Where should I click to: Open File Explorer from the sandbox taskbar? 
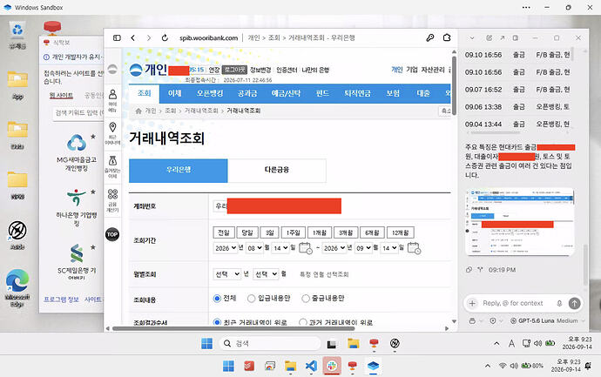[353, 343]
